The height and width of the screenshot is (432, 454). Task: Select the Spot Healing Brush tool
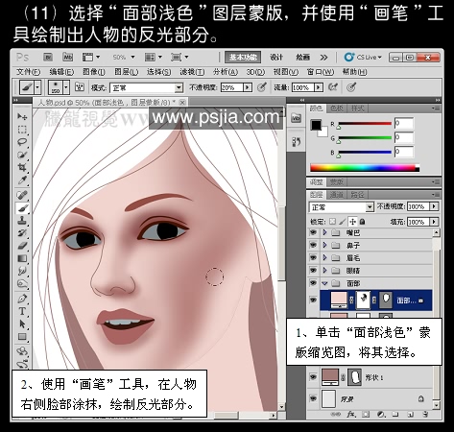coord(22,195)
